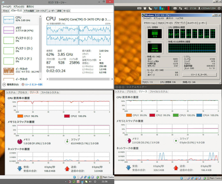The height and width of the screenshot is (184, 222).
Task: Click 受信 blue download arrow in left monitor
Action: tap(20, 168)
